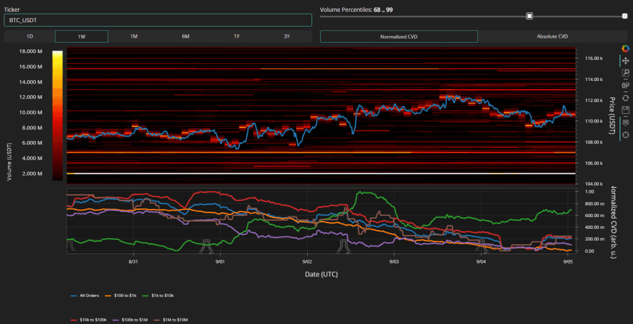Choose the 3Y timeframe
This screenshot has height=324, width=633.
pos(287,36)
